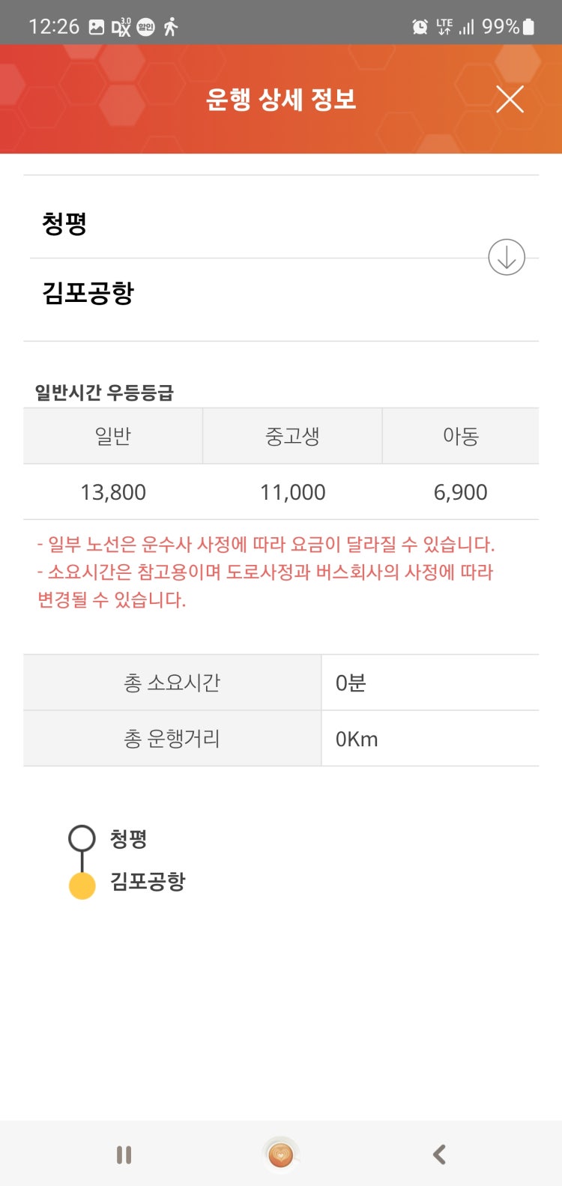Select the 아동 fare column header
The height and width of the screenshot is (1186, 562).
pos(460,436)
